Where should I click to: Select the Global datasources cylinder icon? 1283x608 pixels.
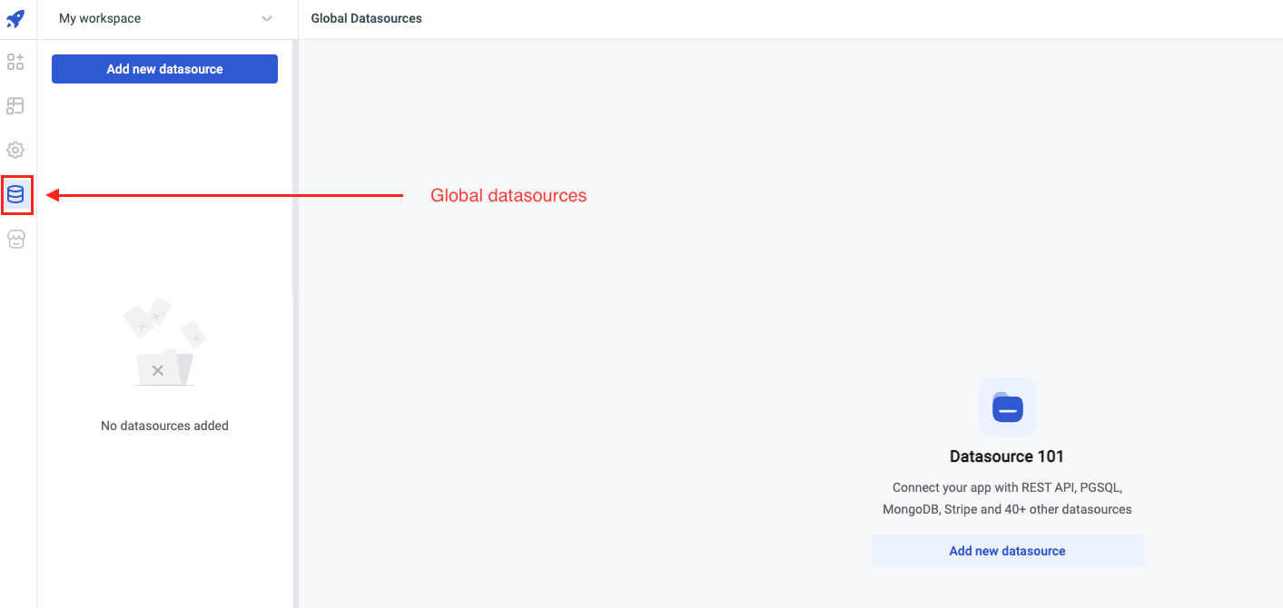point(15,194)
